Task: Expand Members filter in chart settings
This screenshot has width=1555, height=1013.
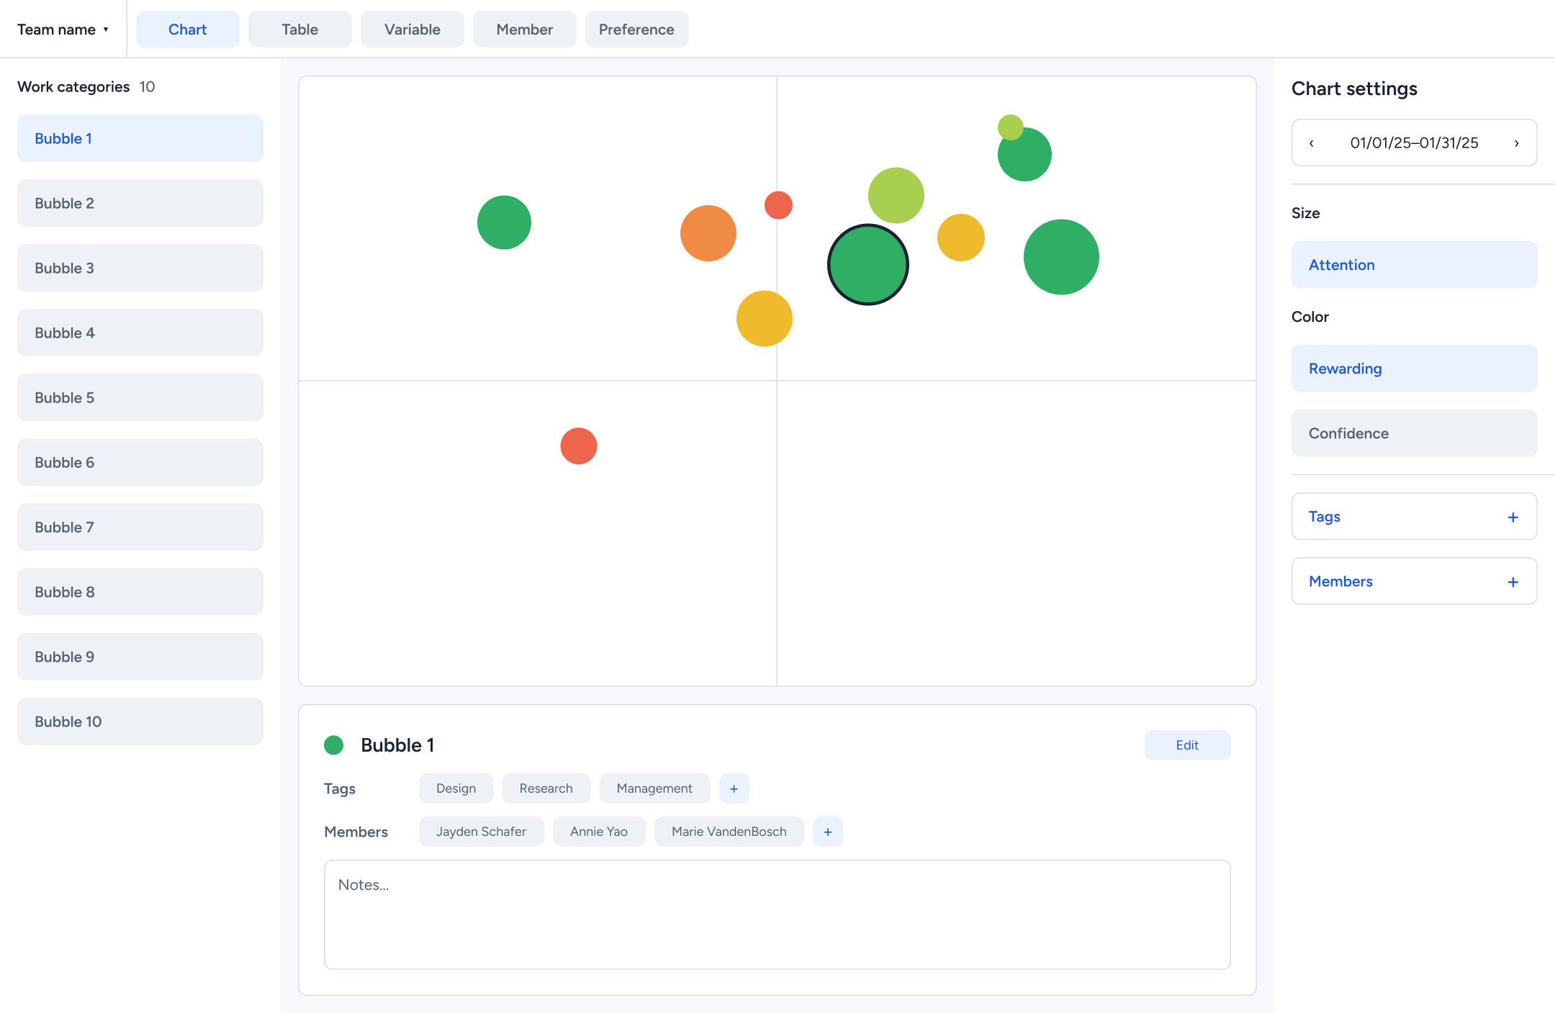Action: [x=1414, y=581]
